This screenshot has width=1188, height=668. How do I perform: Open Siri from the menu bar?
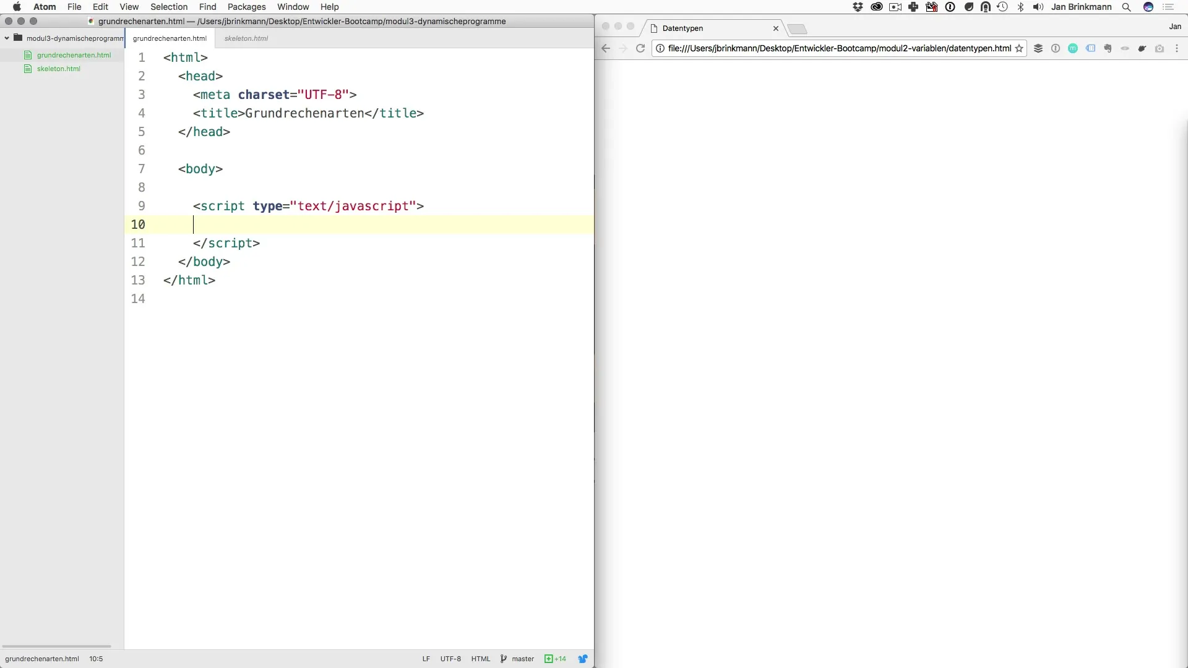pyautogui.click(x=1148, y=7)
